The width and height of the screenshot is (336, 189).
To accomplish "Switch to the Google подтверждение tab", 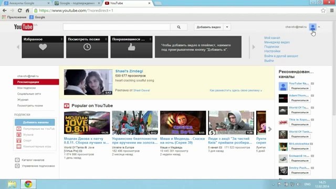I will click(x=77, y=3).
